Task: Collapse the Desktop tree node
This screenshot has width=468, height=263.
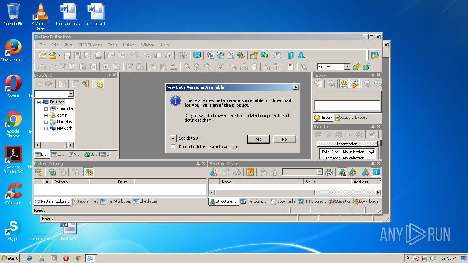Action: coord(39,102)
